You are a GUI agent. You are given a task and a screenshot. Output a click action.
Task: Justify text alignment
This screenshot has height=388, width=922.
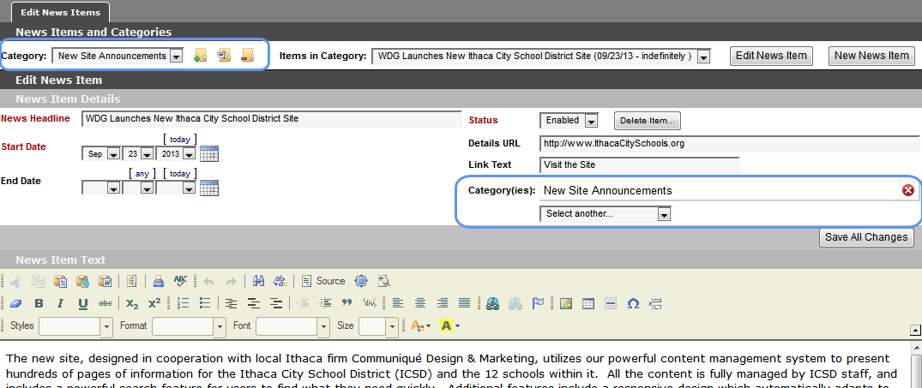coord(465,303)
